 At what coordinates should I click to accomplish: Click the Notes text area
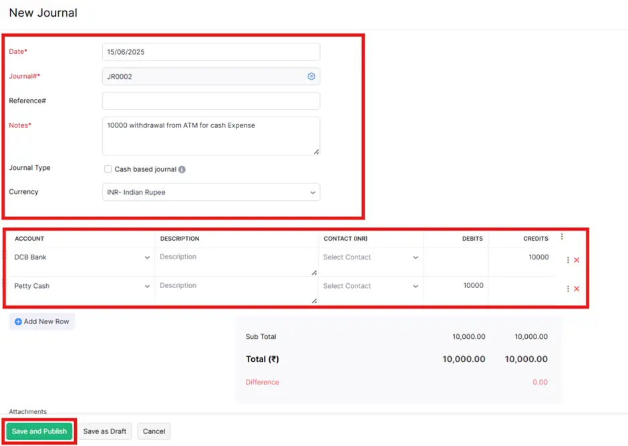211,136
